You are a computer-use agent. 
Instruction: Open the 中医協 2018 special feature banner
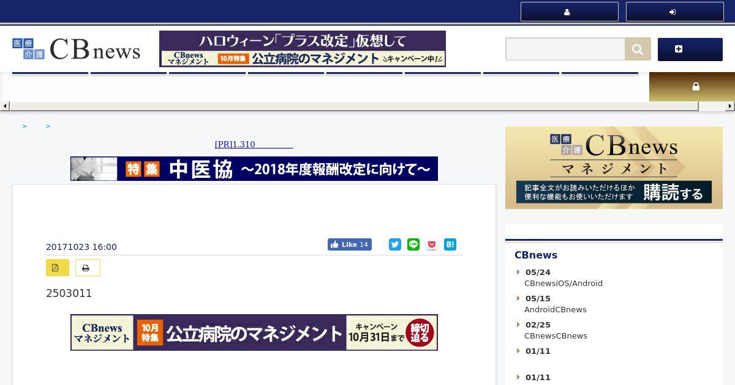254,169
